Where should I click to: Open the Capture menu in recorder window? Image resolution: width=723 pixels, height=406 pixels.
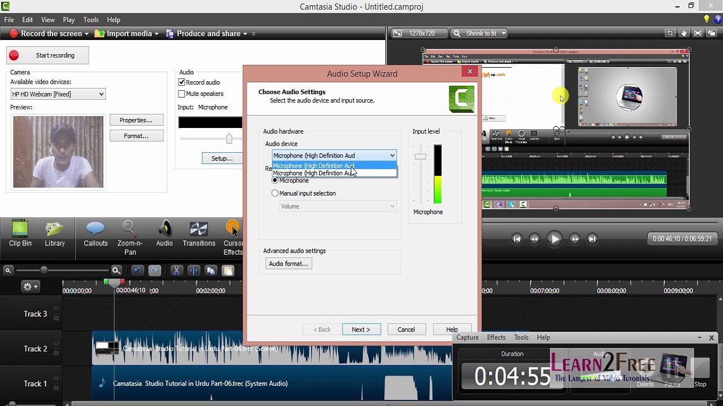467,337
